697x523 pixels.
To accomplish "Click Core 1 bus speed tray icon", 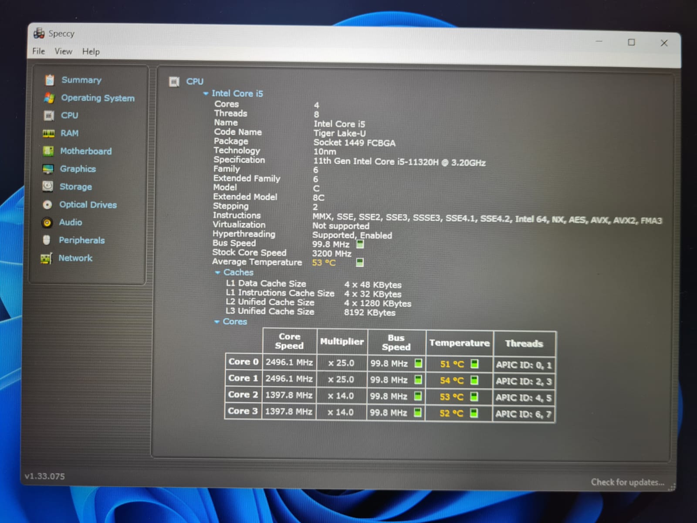I will click(x=418, y=380).
